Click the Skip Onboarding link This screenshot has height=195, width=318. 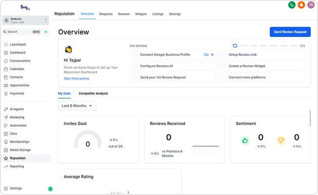coord(76,78)
